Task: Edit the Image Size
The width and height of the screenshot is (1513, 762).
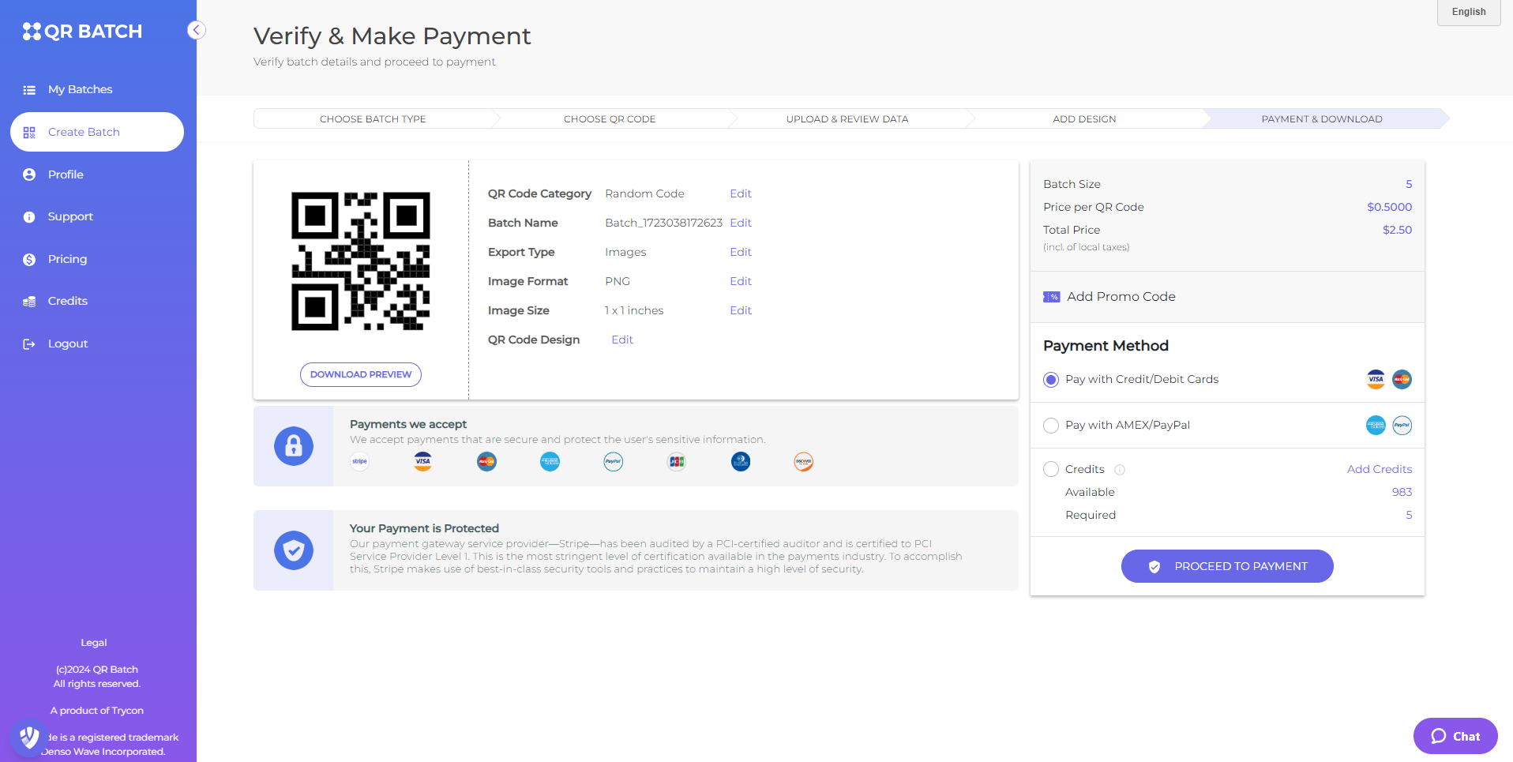Action: click(x=740, y=310)
